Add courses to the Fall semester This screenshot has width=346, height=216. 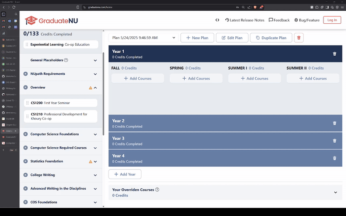[138, 78]
